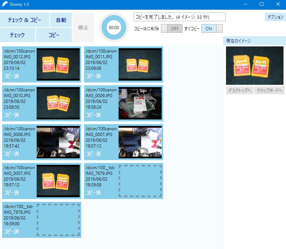Open the オプション menu

(x=276, y=17)
